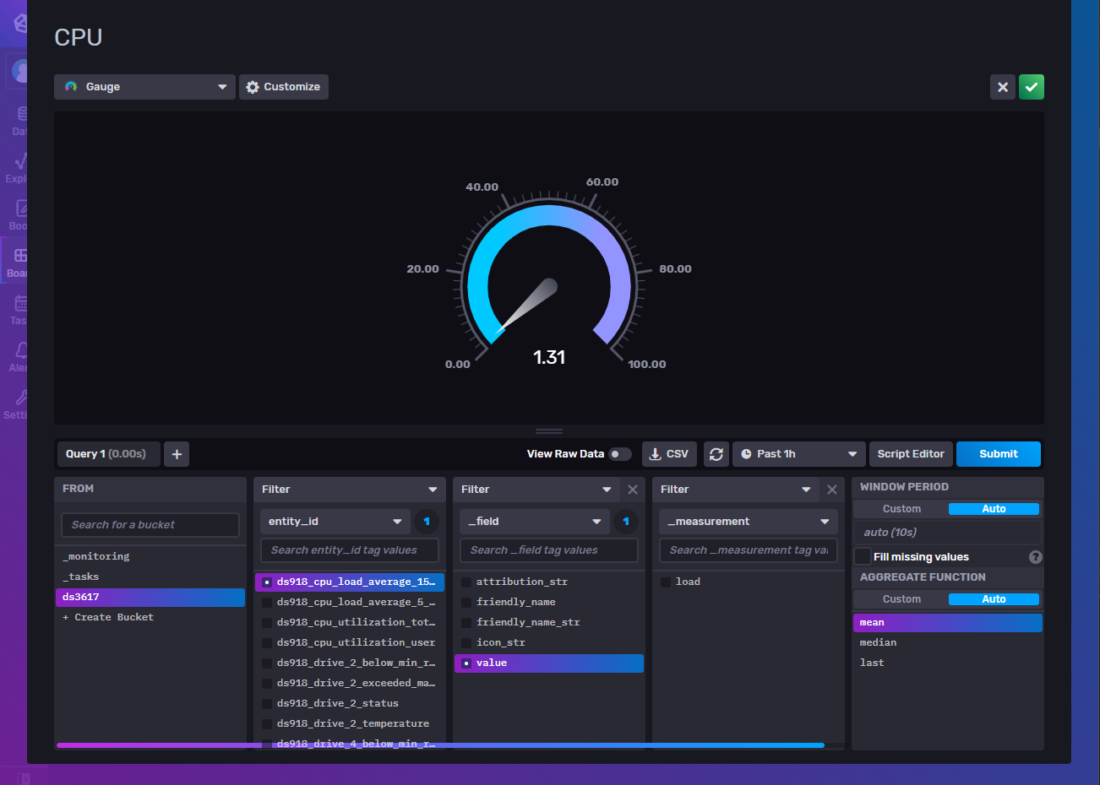Check attribution_str field

pos(549,582)
